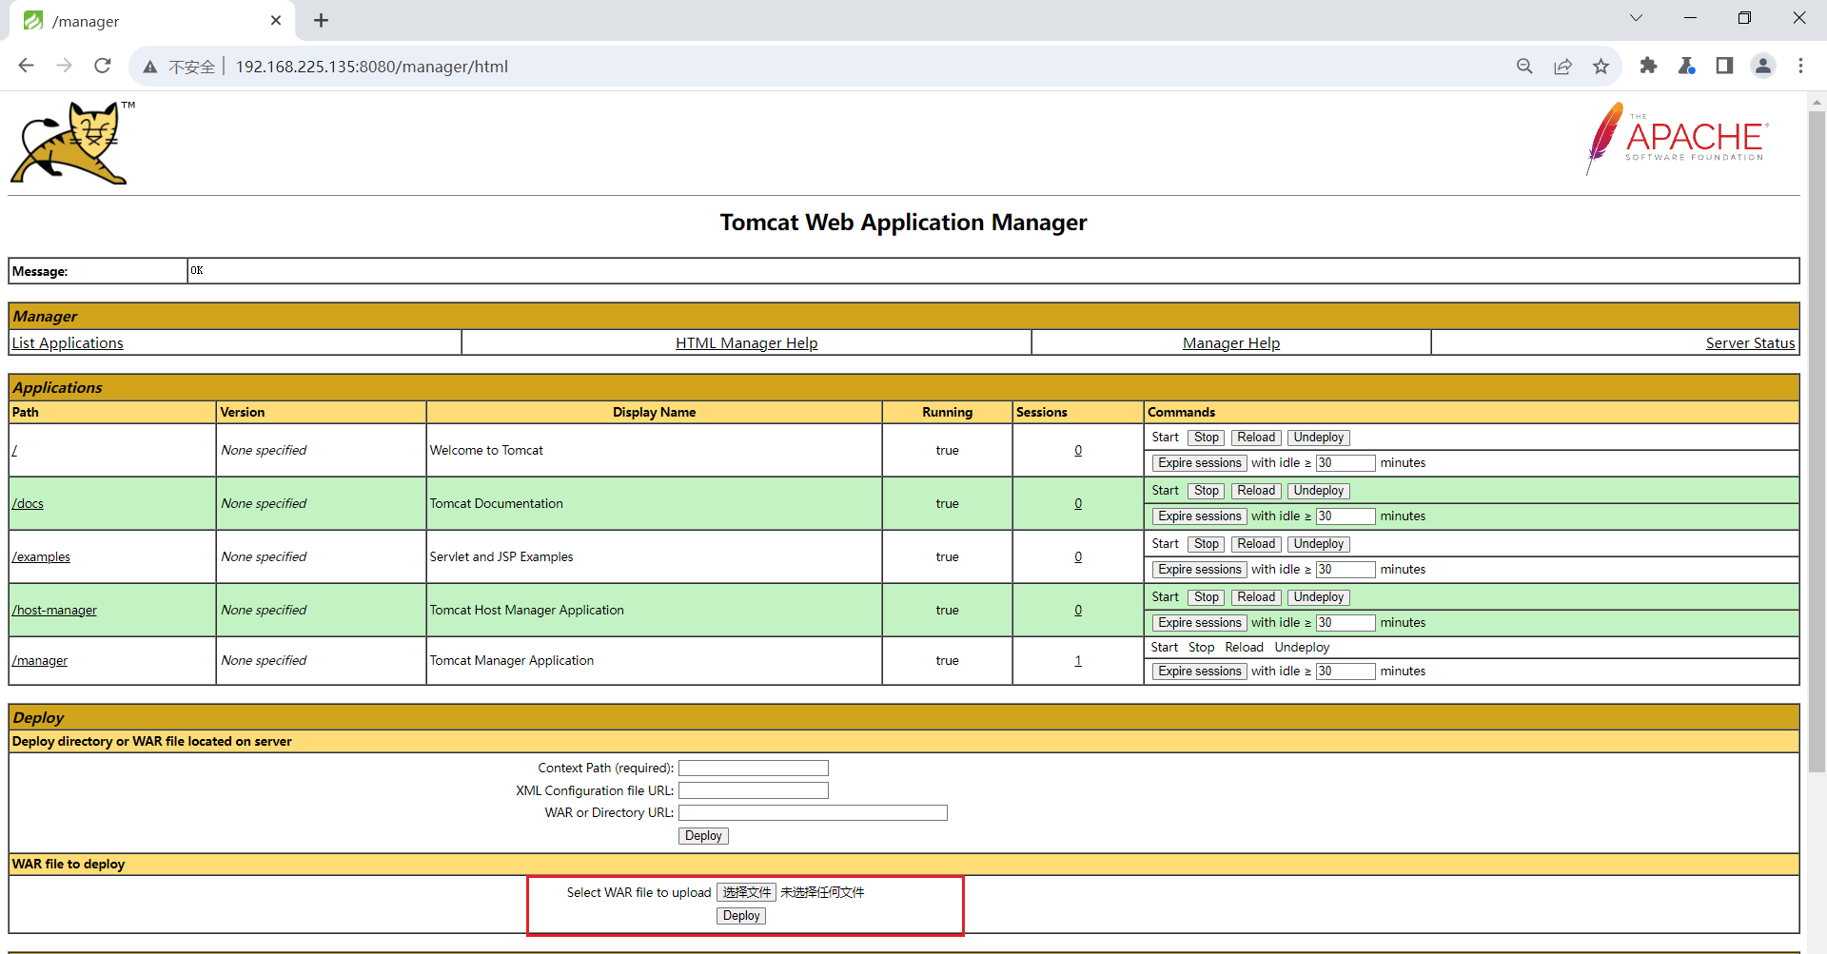Undeploy the /examples application

(1318, 544)
